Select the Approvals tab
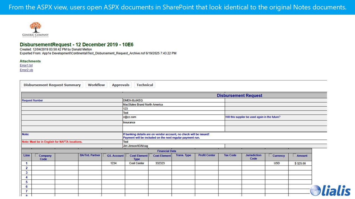The image size is (355, 199). click(121, 85)
